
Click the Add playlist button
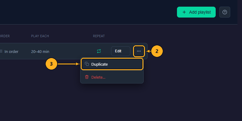click(196, 12)
